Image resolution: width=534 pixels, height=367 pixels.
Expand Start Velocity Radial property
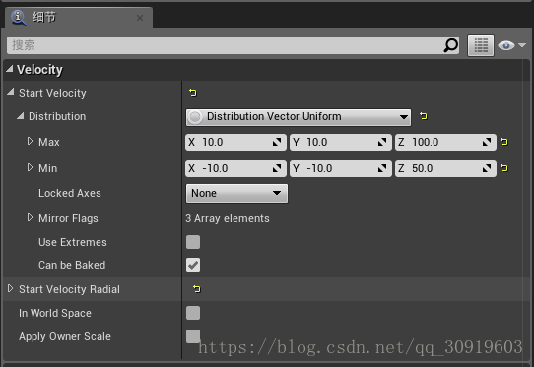tap(10, 288)
